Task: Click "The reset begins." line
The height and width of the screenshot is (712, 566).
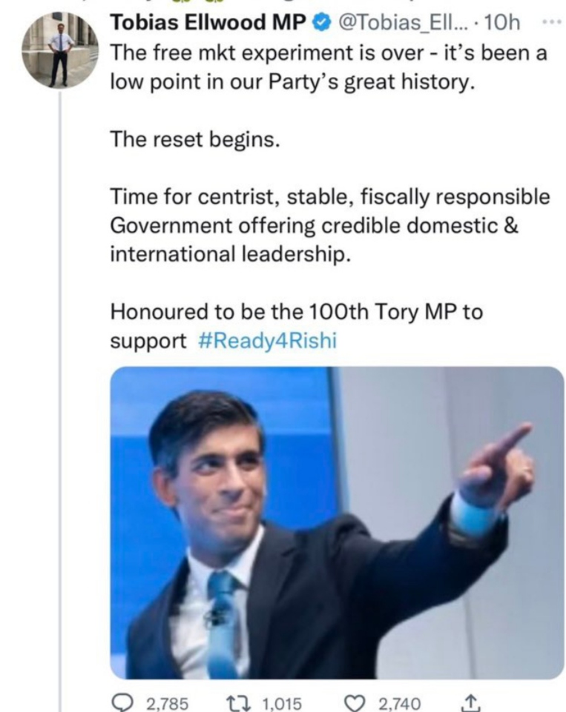Action: tap(196, 139)
